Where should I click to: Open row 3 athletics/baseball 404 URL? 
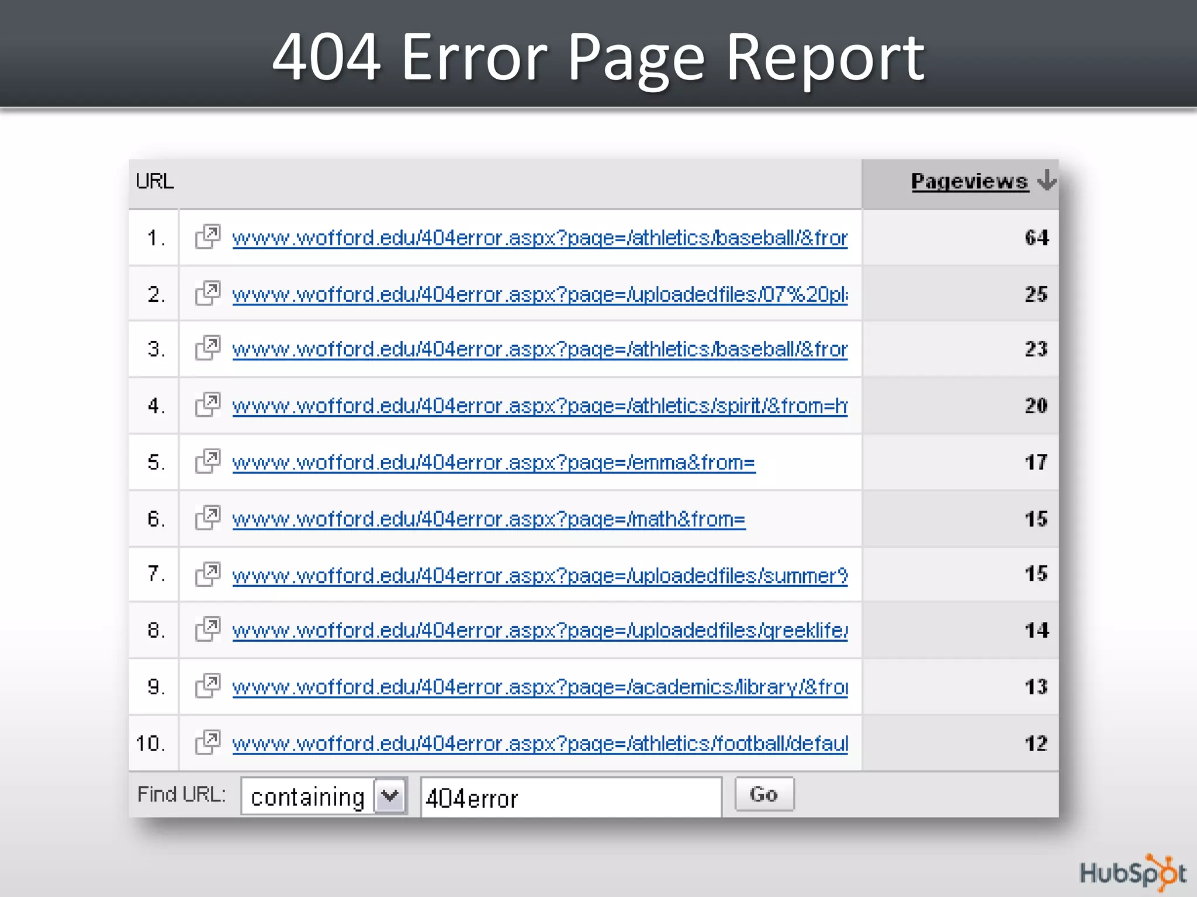coord(539,349)
